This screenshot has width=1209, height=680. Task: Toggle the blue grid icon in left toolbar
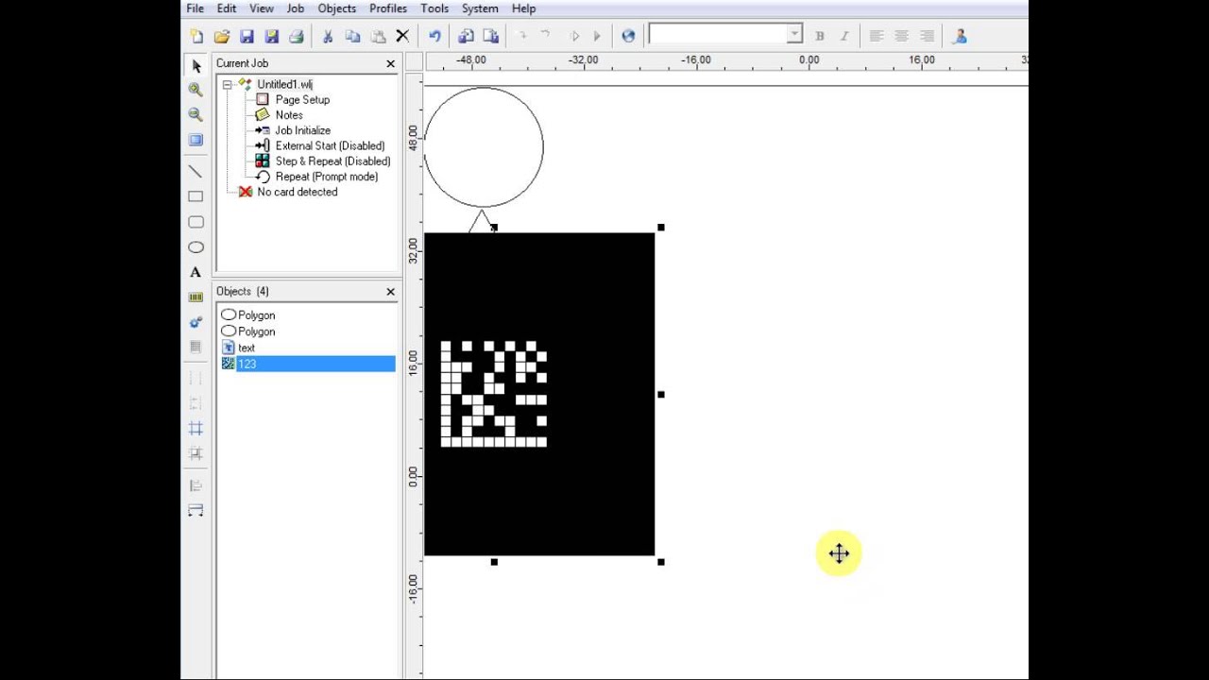pyautogui.click(x=196, y=428)
